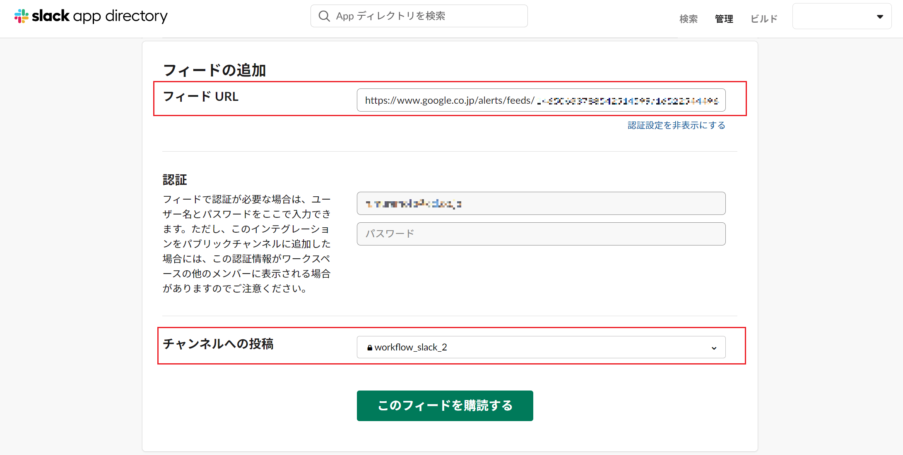Click the Slack app directory logo
The height and width of the screenshot is (455, 903).
91,16
